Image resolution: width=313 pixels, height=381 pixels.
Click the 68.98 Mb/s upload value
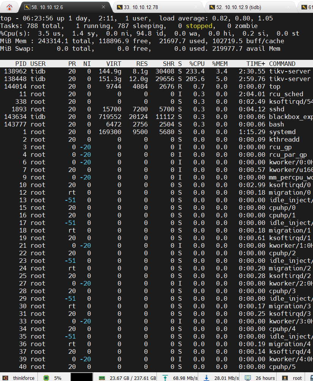(185, 378)
